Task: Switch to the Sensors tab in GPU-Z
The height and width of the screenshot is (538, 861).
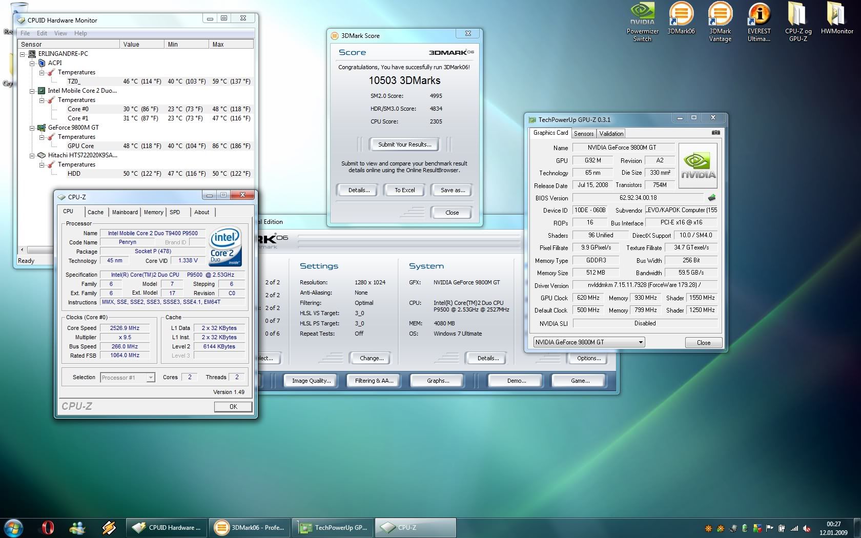Action: click(584, 134)
